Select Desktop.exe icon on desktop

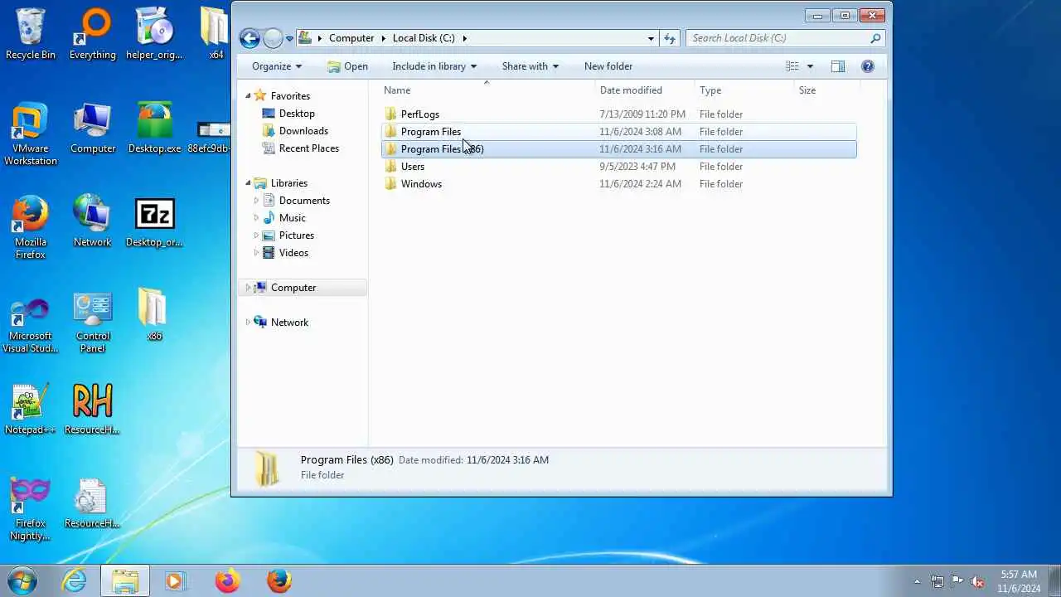click(154, 129)
